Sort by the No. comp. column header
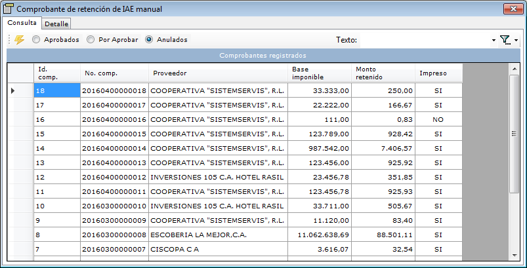The image size is (527, 268). pos(114,73)
